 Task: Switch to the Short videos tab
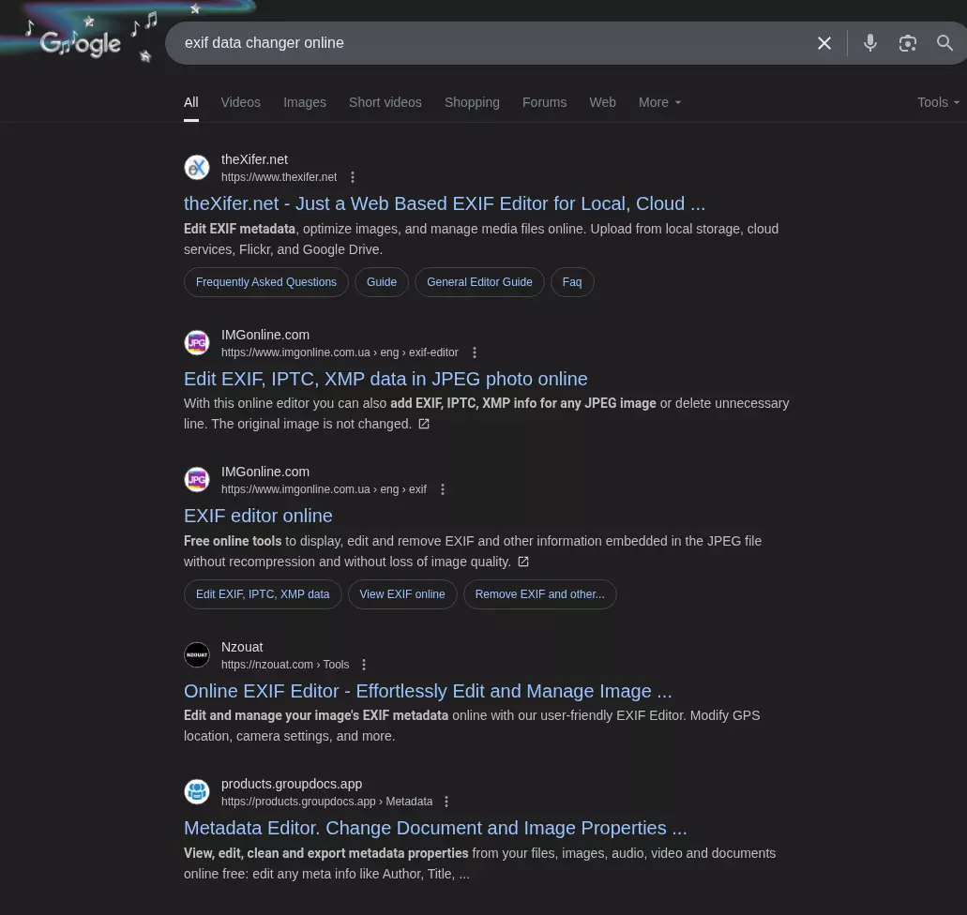point(385,102)
